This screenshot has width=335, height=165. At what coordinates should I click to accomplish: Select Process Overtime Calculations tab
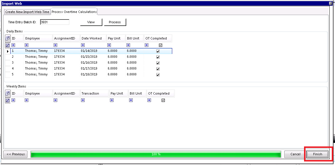[74, 12]
